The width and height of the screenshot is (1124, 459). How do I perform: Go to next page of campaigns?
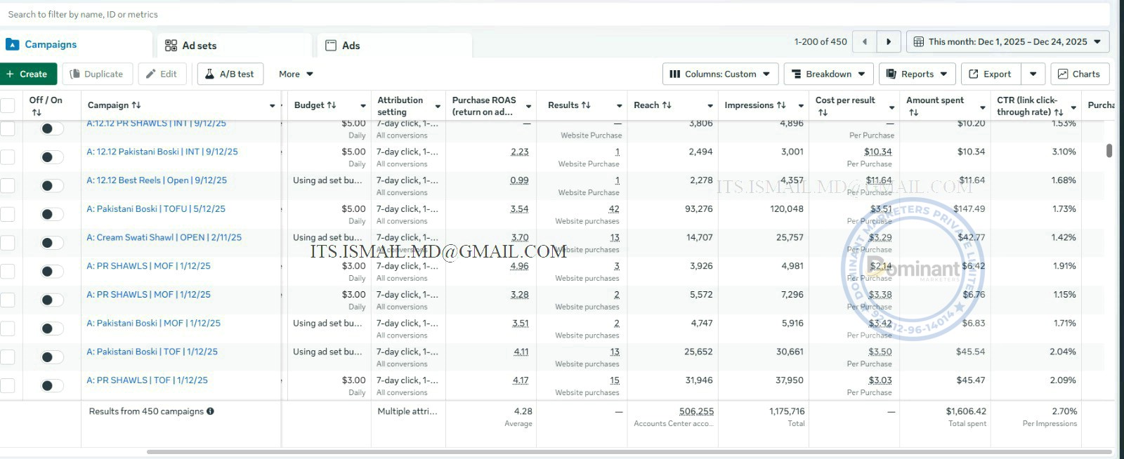pyautogui.click(x=889, y=42)
